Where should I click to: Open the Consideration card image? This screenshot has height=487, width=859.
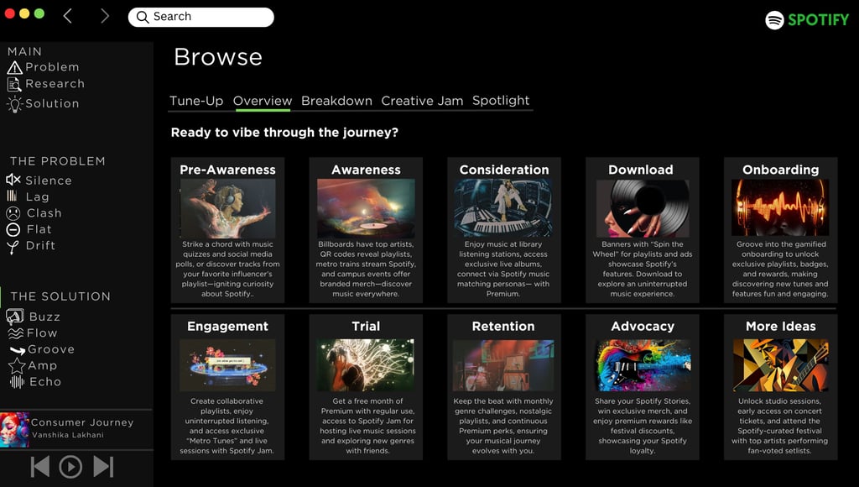[x=503, y=208]
